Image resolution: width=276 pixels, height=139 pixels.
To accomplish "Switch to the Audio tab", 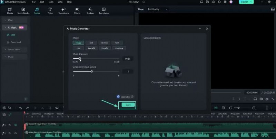I will pyautogui.click(x=37, y=11).
